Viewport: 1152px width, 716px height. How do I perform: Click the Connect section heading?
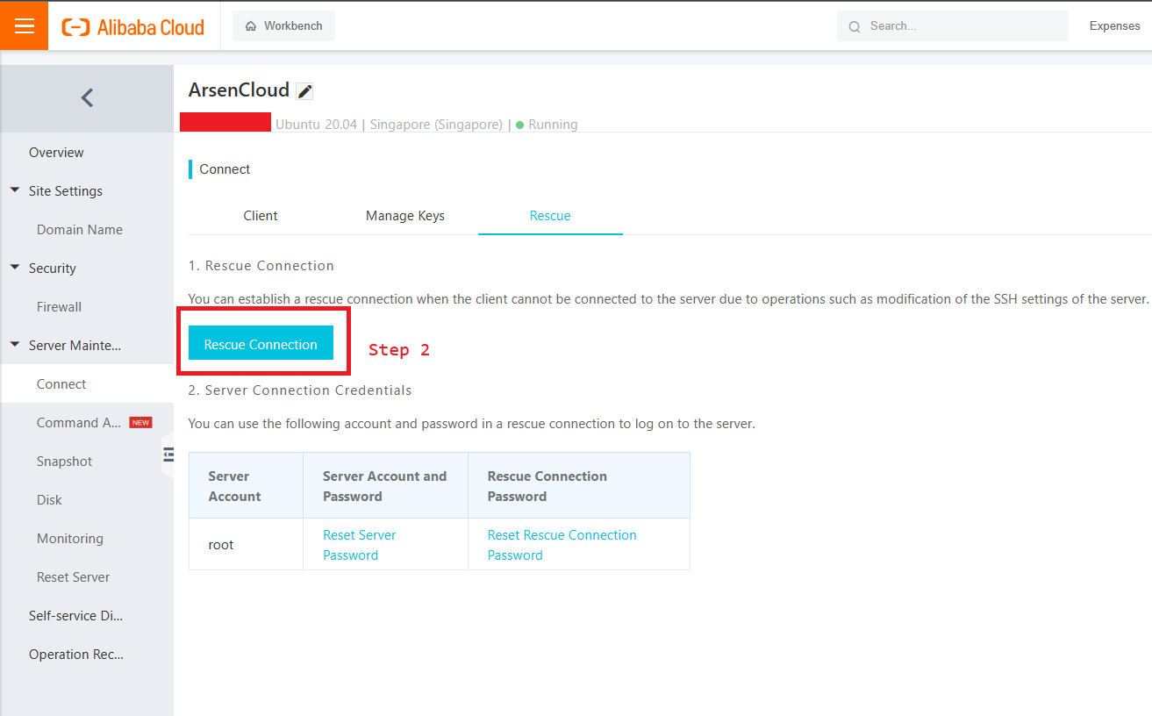pyautogui.click(x=225, y=169)
